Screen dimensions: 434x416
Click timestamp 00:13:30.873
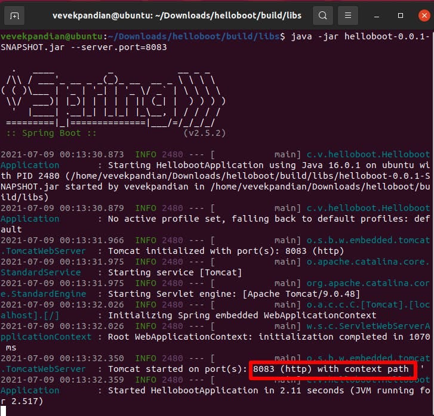tap(91, 154)
